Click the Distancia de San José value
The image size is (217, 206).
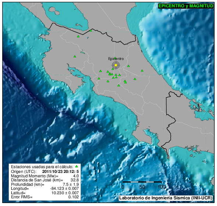(75, 180)
